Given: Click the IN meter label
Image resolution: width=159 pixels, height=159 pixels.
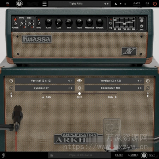Looking at the screenshot, I should pos(8,3).
